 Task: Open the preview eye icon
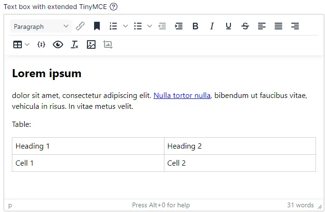(x=58, y=44)
